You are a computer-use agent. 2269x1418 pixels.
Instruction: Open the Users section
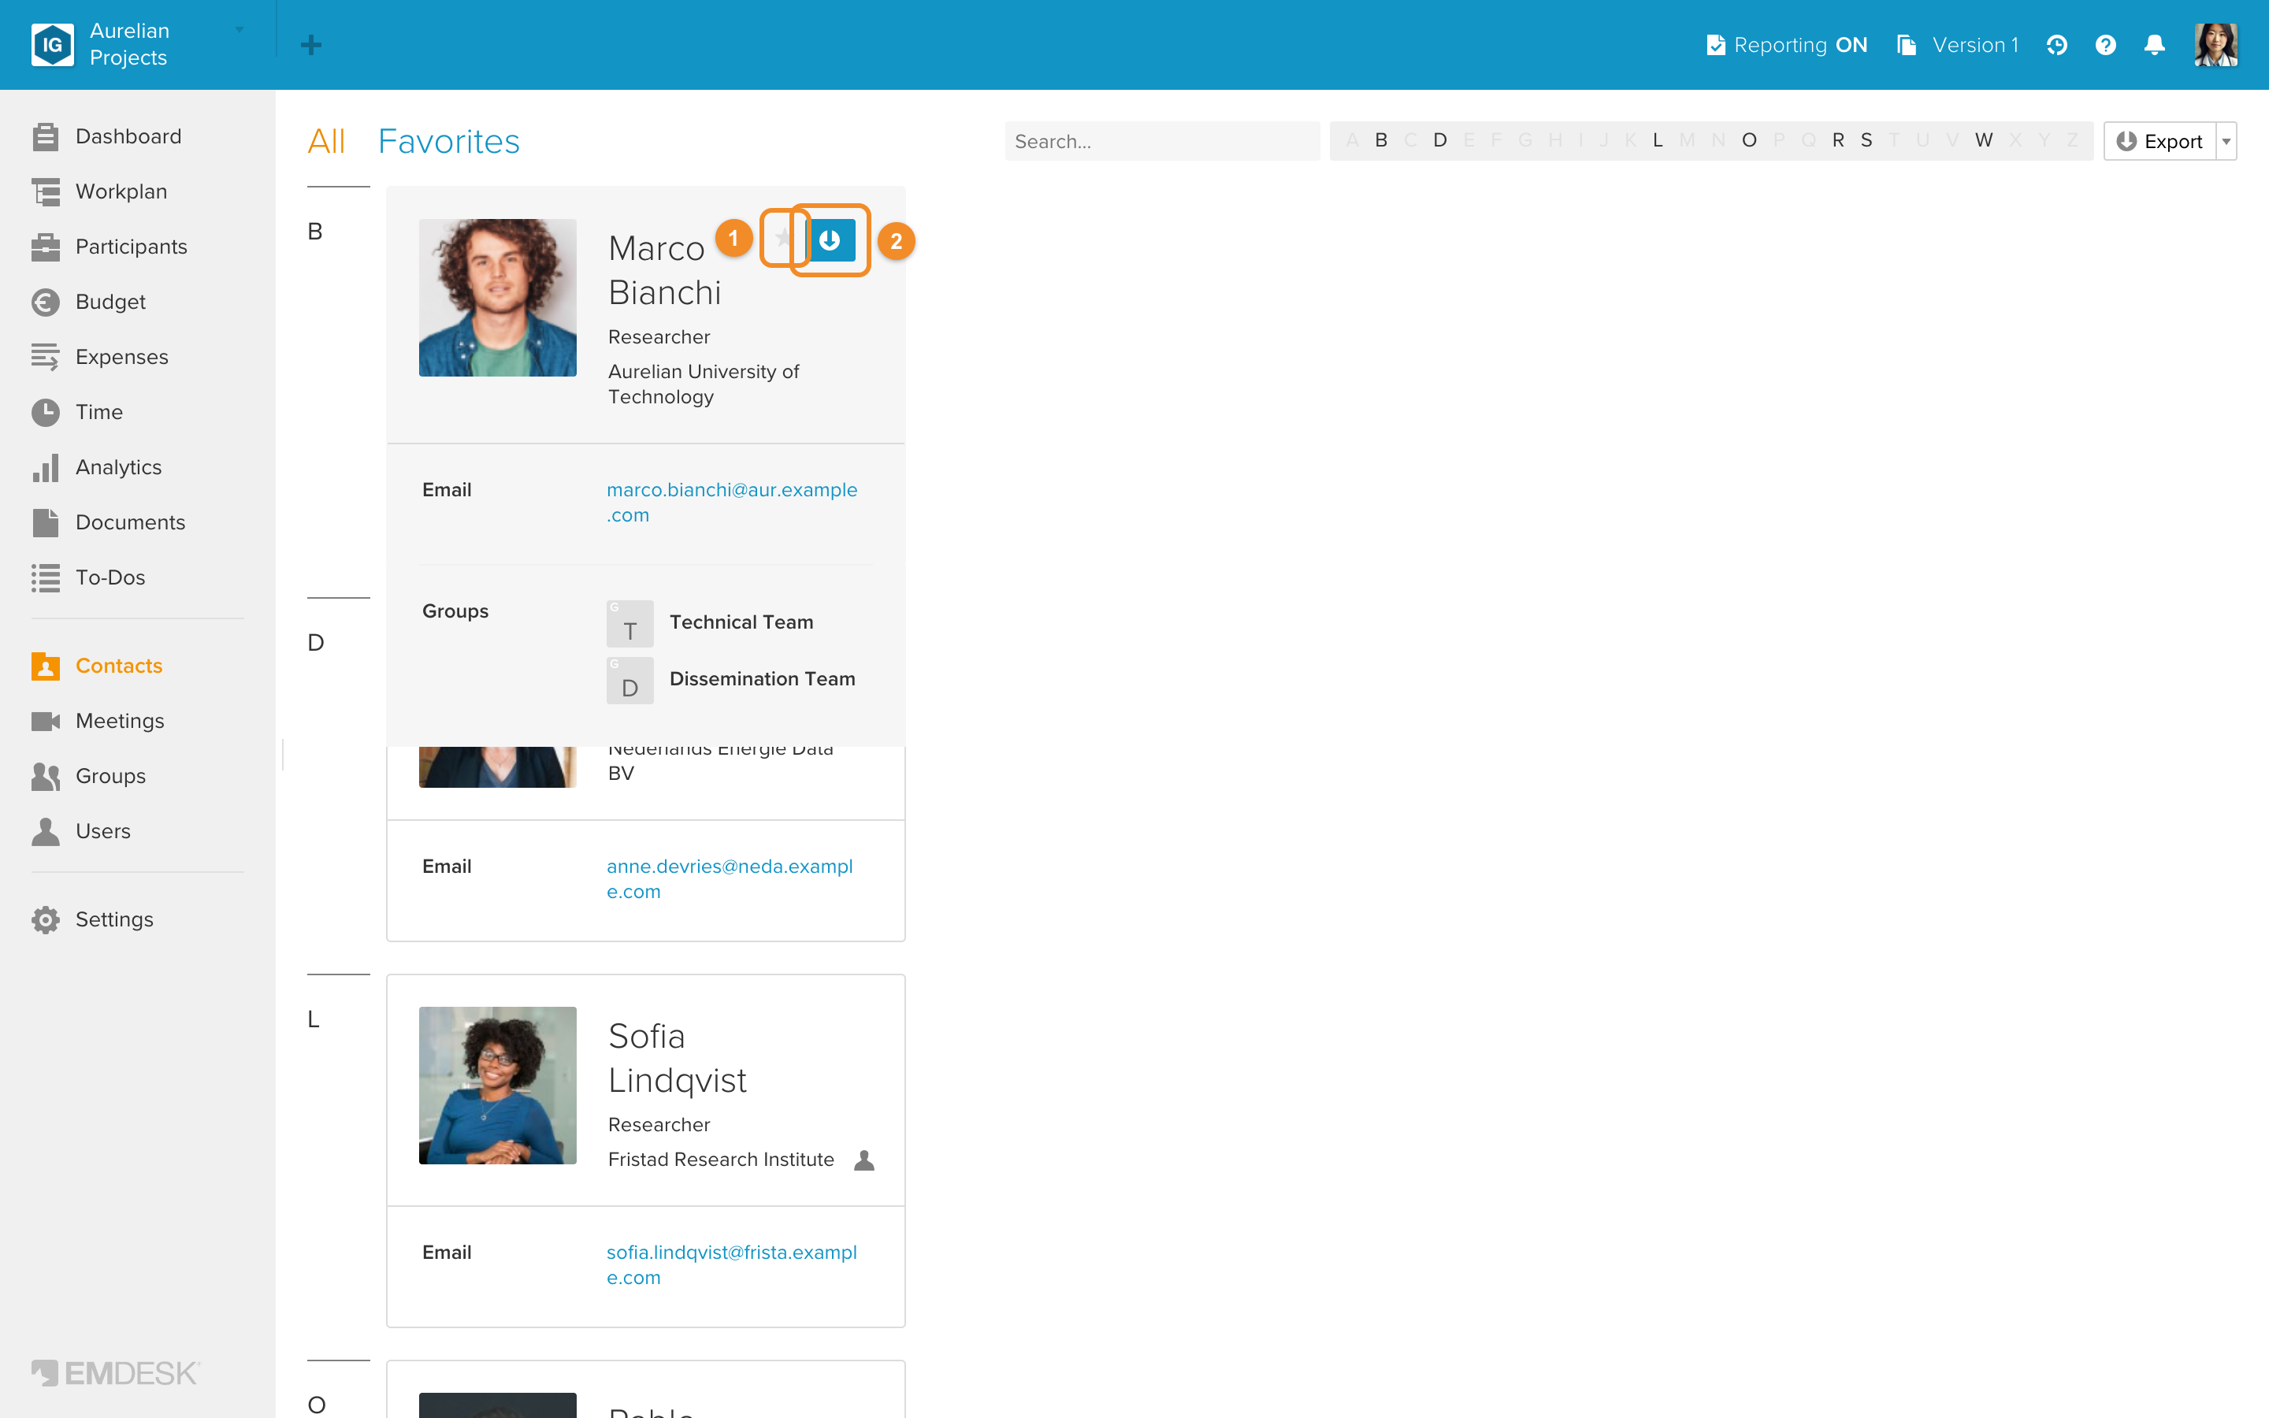point(80,832)
